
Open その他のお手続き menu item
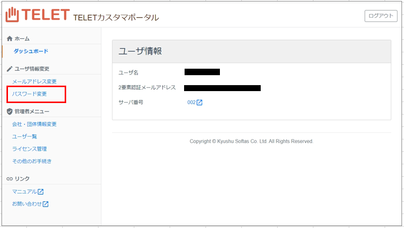32,161
